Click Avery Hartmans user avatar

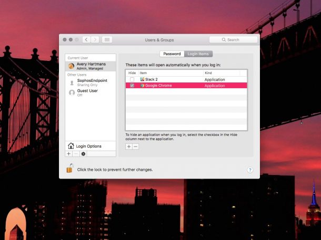coord(72,66)
